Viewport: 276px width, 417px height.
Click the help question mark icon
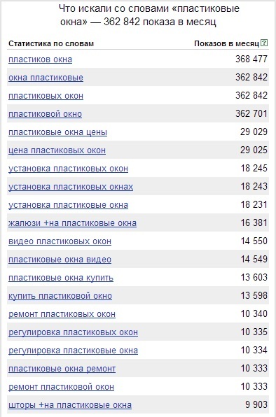click(264, 43)
